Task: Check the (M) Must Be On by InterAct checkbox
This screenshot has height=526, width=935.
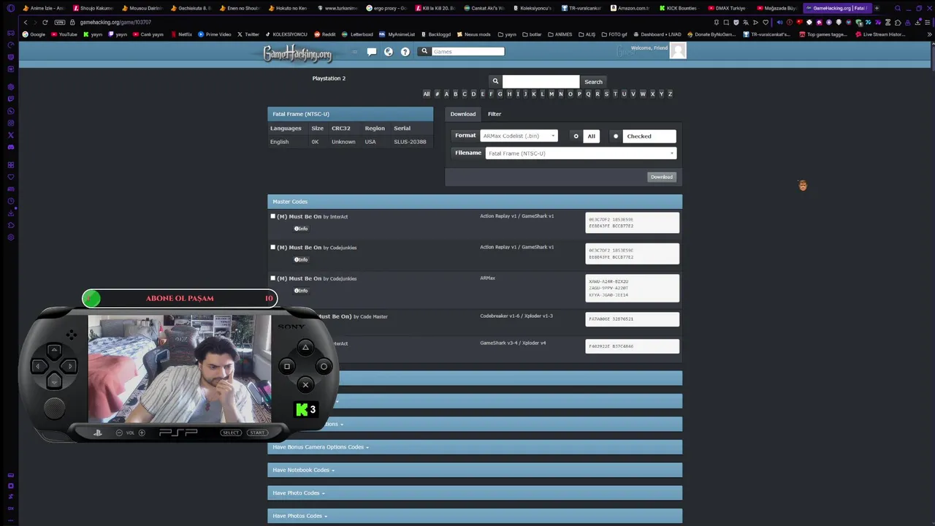Action: pyautogui.click(x=273, y=216)
